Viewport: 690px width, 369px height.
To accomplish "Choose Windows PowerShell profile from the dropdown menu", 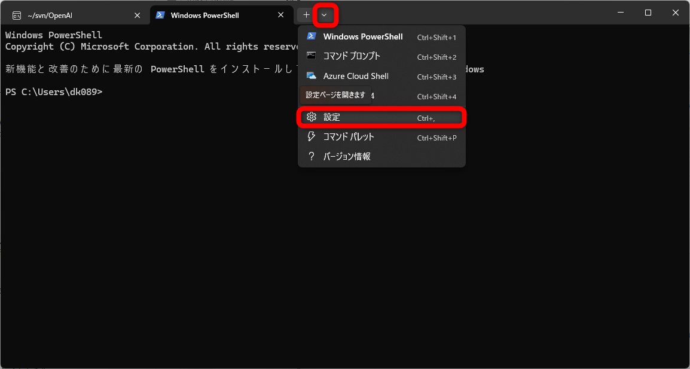I will (x=362, y=36).
